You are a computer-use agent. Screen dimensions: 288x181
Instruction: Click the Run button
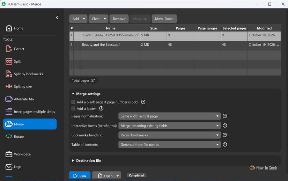80,176
